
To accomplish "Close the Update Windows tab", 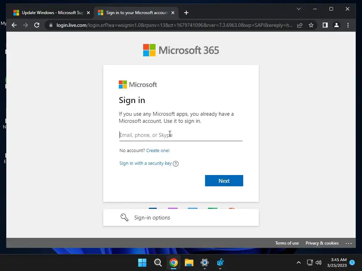I will click(x=88, y=13).
